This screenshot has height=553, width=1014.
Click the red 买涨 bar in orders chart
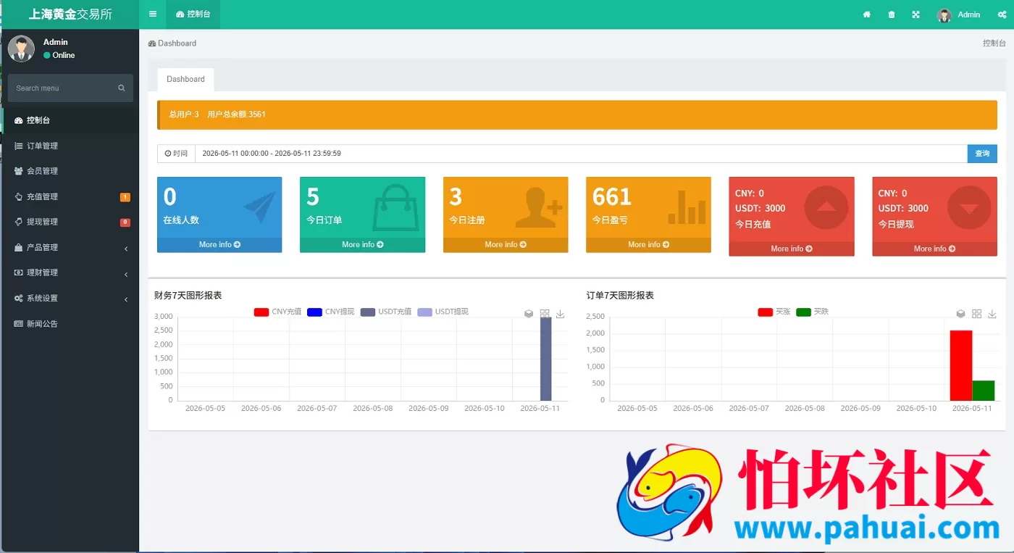click(961, 366)
